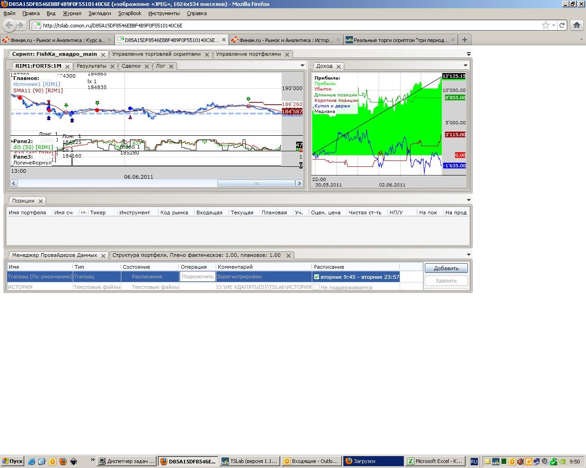Expand the URL bar history dropdown

point(553,25)
